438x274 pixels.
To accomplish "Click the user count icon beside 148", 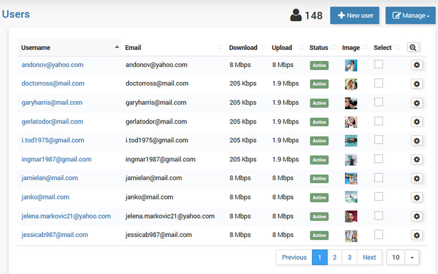I will click(x=296, y=16).
